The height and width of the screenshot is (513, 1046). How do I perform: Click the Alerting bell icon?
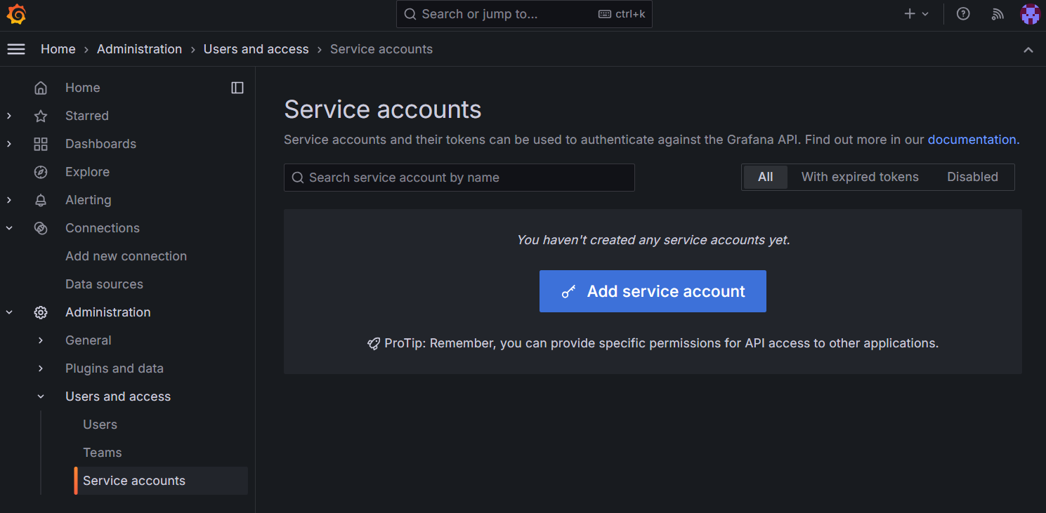click(41, 199)
